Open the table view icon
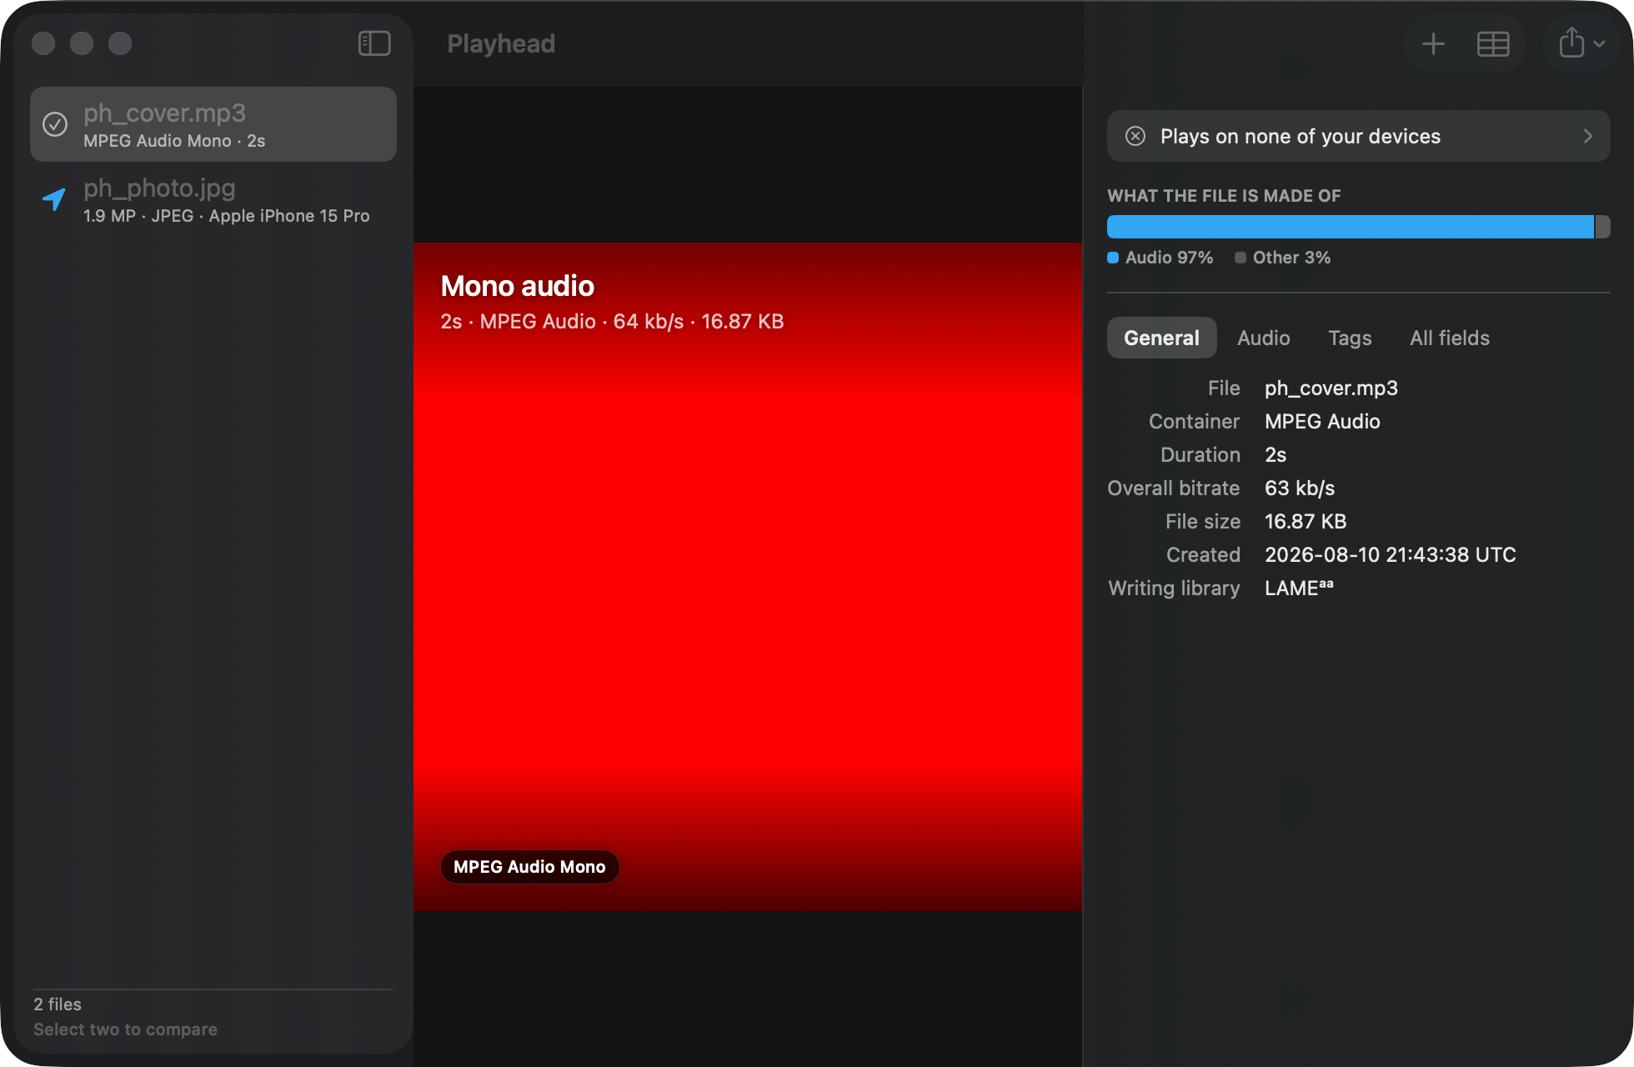 point(1492,43)
